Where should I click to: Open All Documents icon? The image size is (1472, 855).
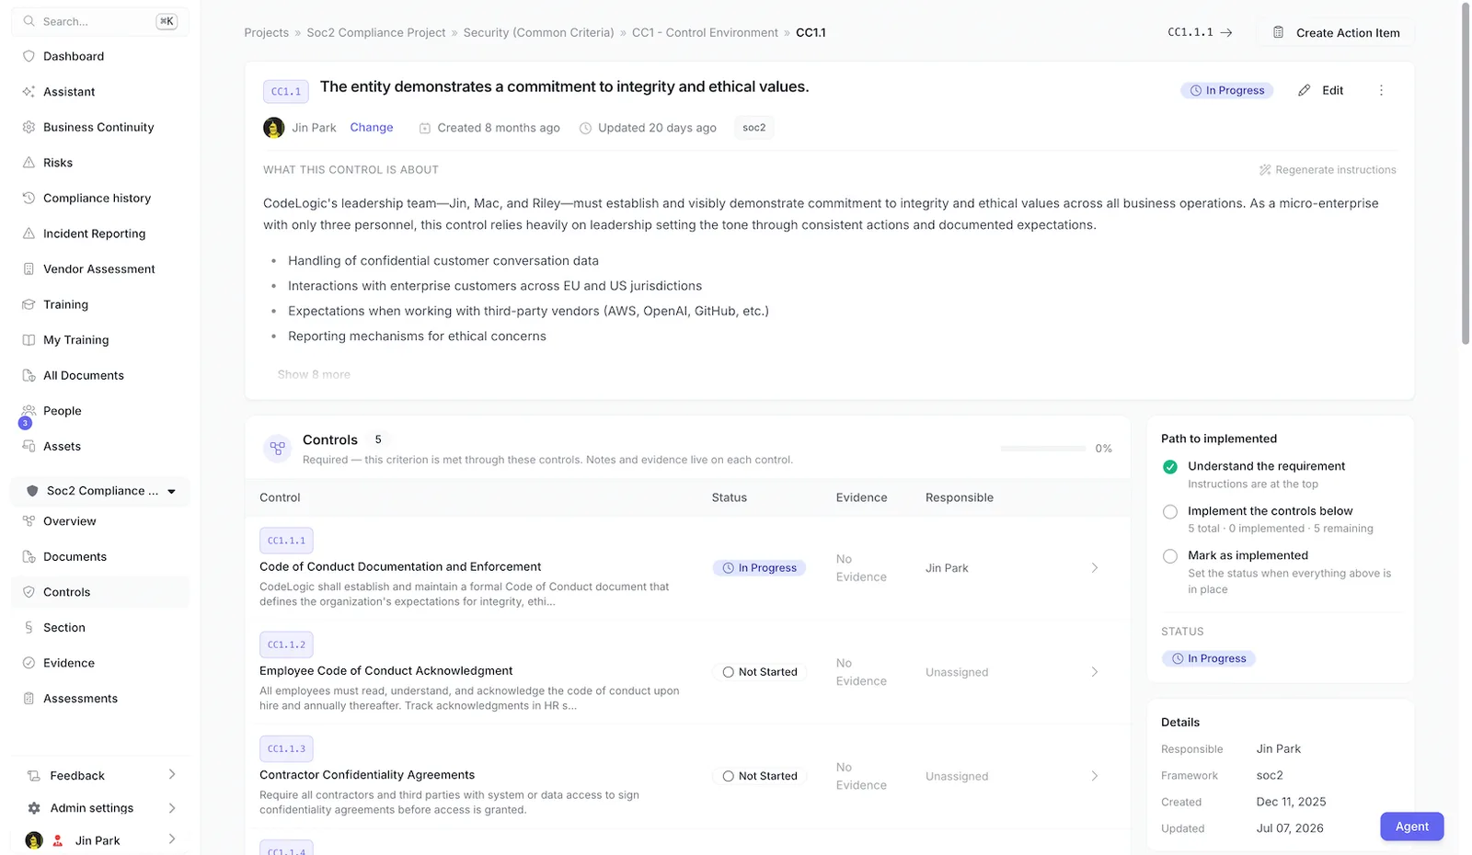29,375
